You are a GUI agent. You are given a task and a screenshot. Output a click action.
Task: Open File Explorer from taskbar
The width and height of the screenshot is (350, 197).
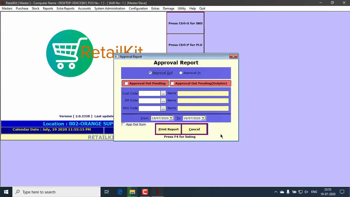(x=132, y=192)
